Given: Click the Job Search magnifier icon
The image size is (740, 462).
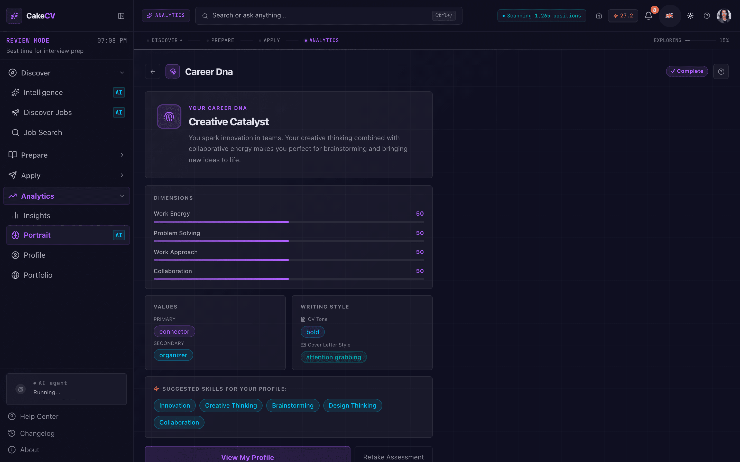Looking at the screenshot, I should 15,132.
